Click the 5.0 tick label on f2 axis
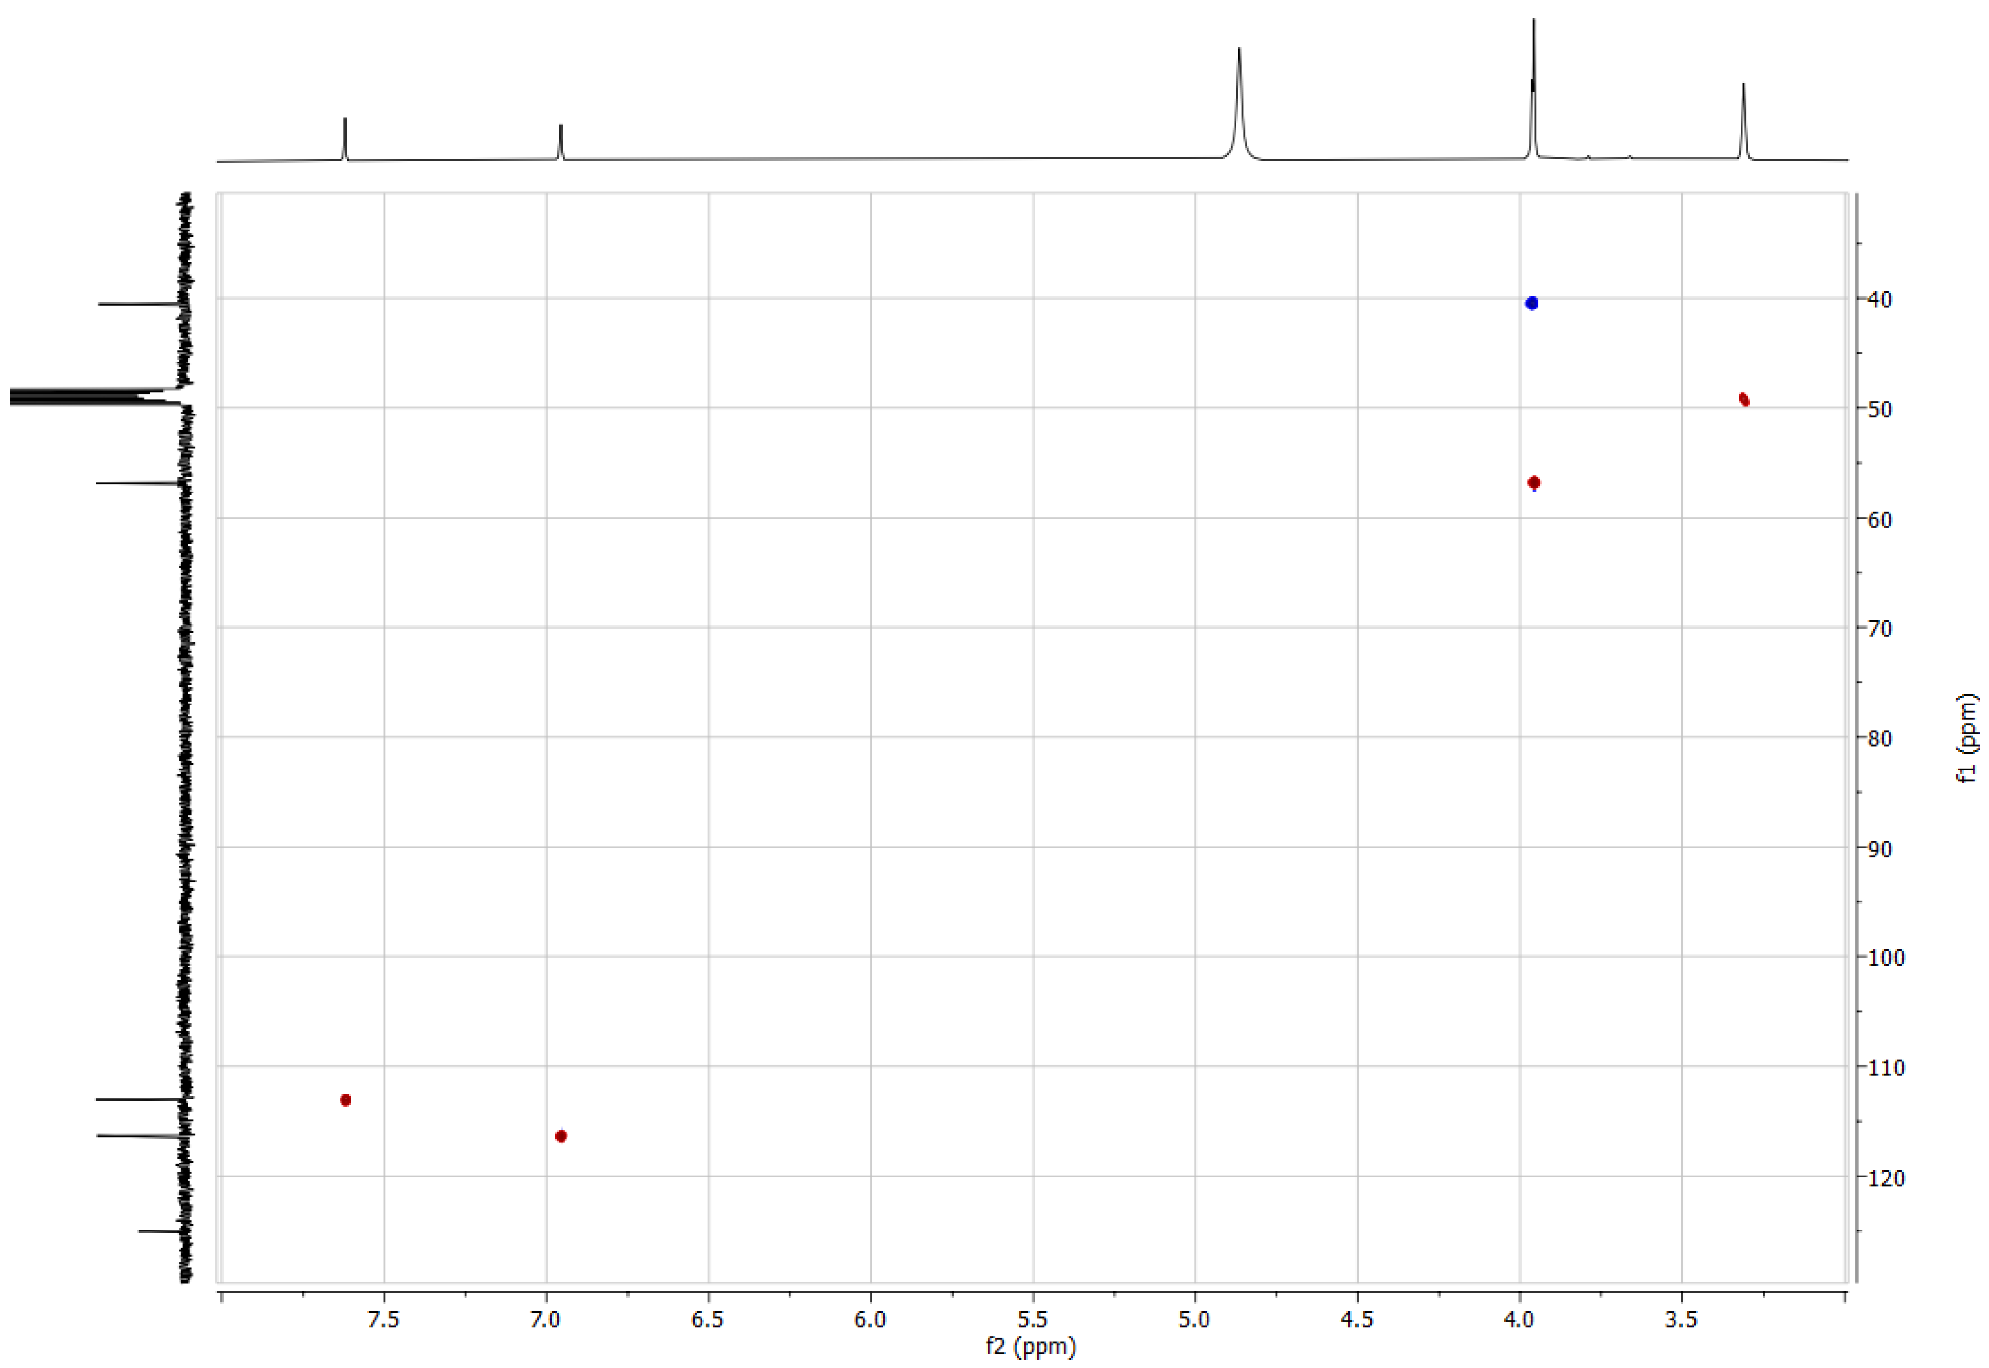 (1194, 1319)
